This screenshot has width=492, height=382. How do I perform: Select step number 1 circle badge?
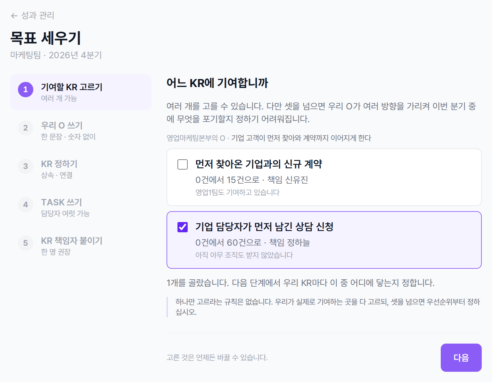click(x=26, y=90)
